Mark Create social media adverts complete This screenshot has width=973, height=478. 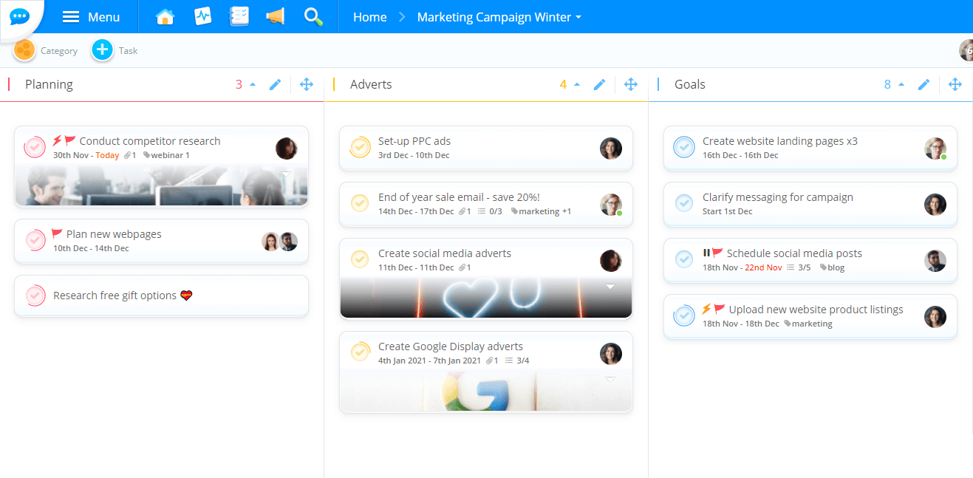[360, 259]
